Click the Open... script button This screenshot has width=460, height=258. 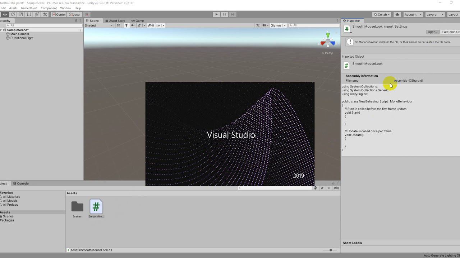click(432, 32)
